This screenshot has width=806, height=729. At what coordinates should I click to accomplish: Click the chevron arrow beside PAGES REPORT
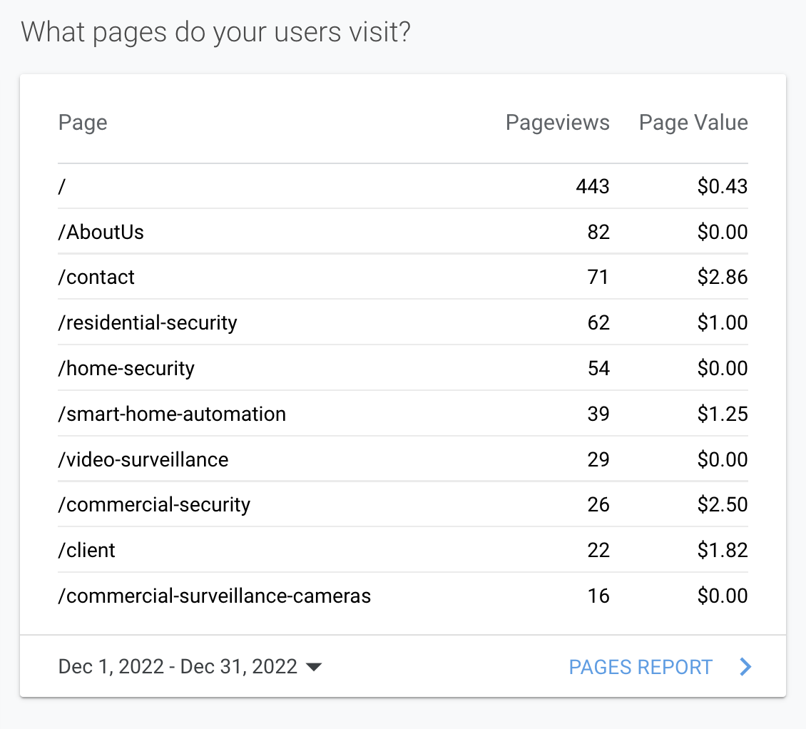[745, 668]
